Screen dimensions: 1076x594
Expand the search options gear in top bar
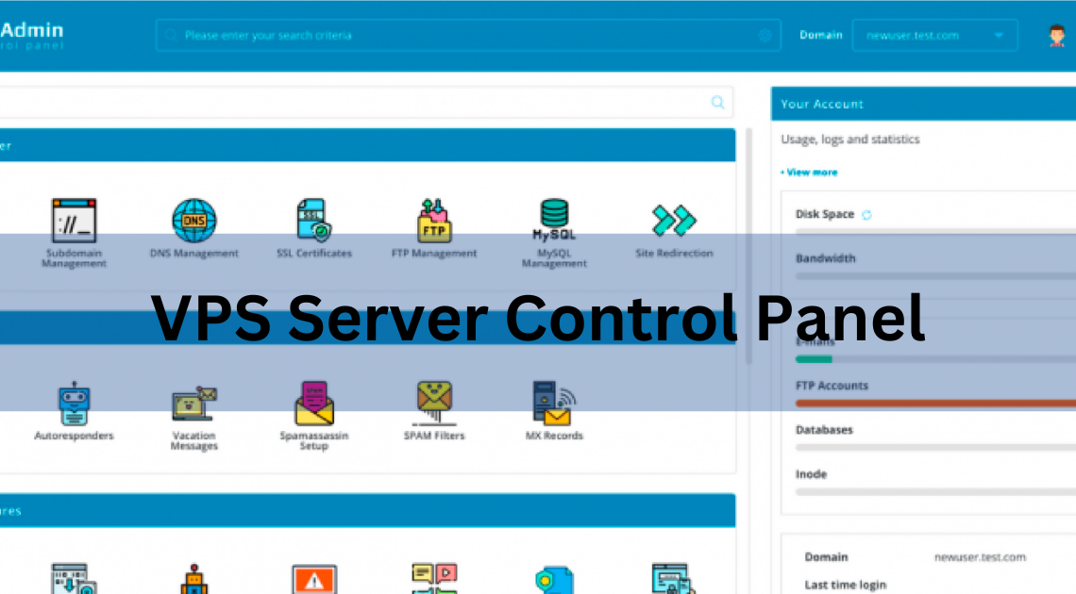pos(765,35)
